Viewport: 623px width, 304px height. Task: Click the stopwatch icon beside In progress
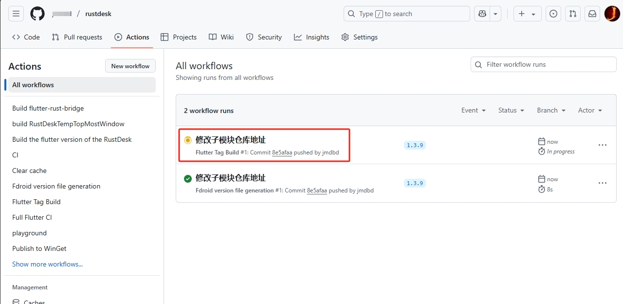tap(541, 152)
